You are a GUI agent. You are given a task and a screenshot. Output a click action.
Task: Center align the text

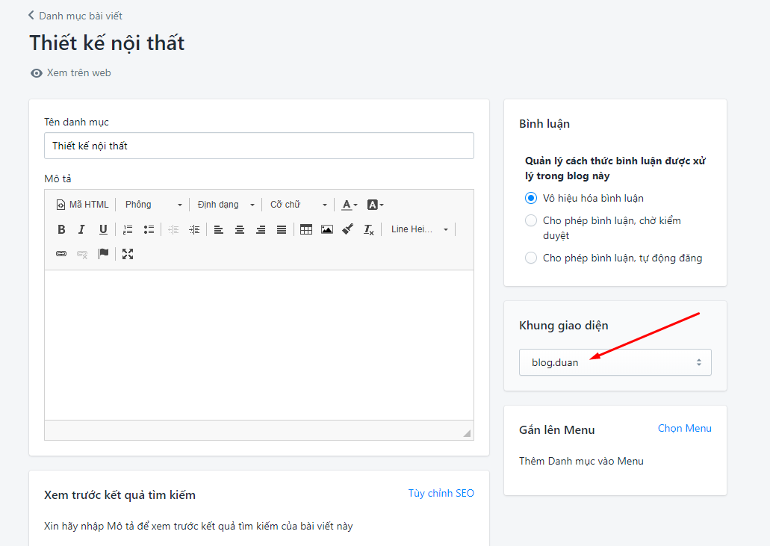pyautogui.click(x=240, y=229)
